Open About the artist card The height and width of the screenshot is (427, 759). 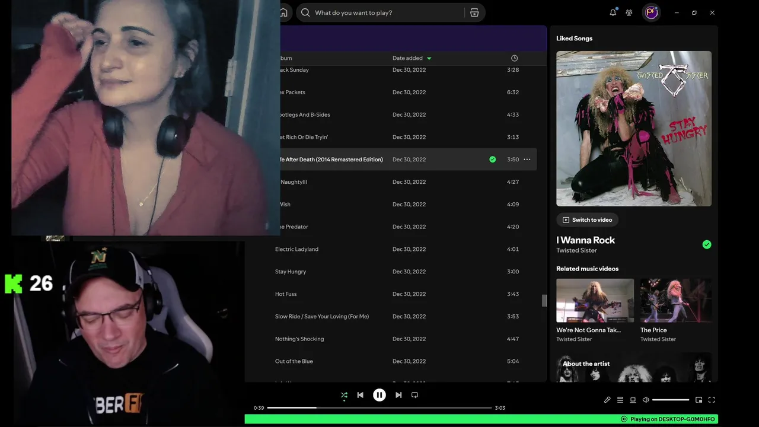[634, 368]
